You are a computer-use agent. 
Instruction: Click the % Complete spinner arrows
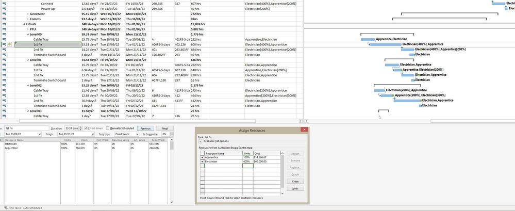pyautogui.click(x=172, y=135)
